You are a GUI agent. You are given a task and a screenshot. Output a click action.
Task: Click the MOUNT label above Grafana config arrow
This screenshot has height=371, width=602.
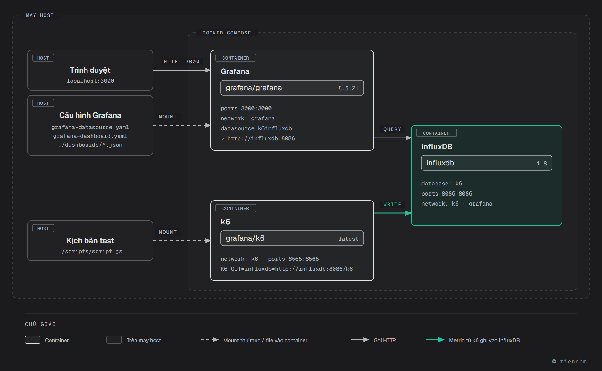(x=168, y=117)
